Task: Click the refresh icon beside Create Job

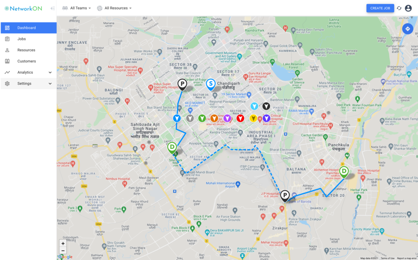Action: (399, 8)
